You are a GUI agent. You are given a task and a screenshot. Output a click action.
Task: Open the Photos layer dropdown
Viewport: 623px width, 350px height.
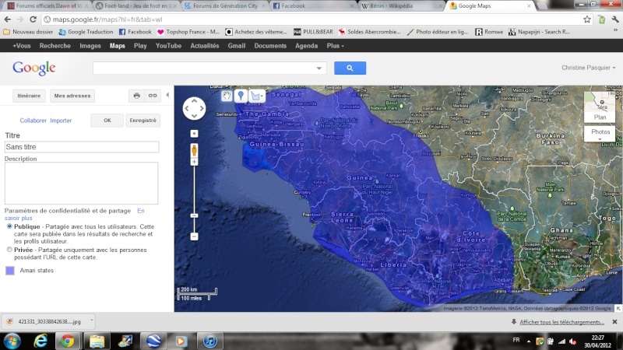(600, 134)
